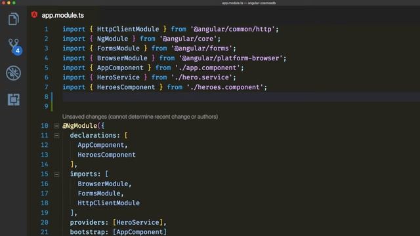Click '@angular/core' import path

(188, 39)
